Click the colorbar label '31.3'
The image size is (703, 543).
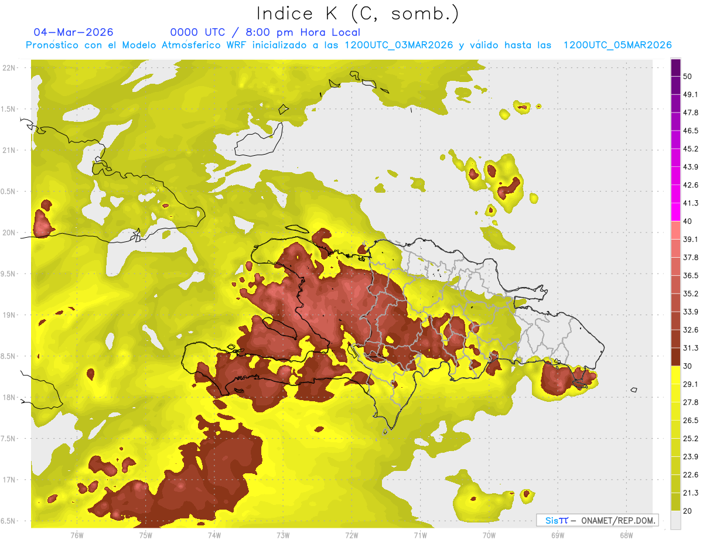pyautogui.click(x=691, y=348)
